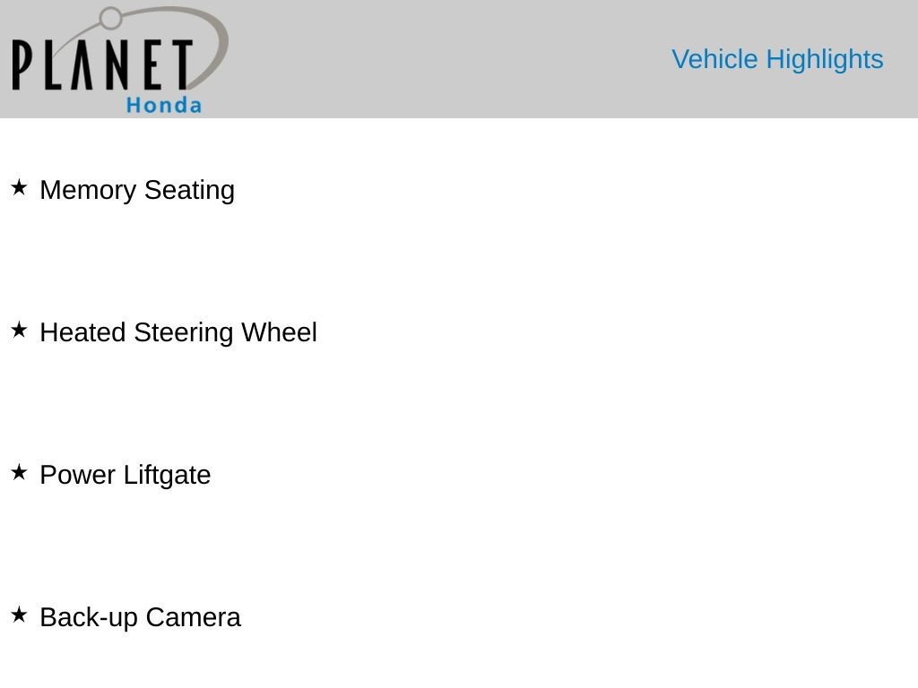The height and width of the screenshot is (688, 918).
Task: Select the Heated Steering Wheel highlight
Action: pyautogui.click(x=178, y=332)
